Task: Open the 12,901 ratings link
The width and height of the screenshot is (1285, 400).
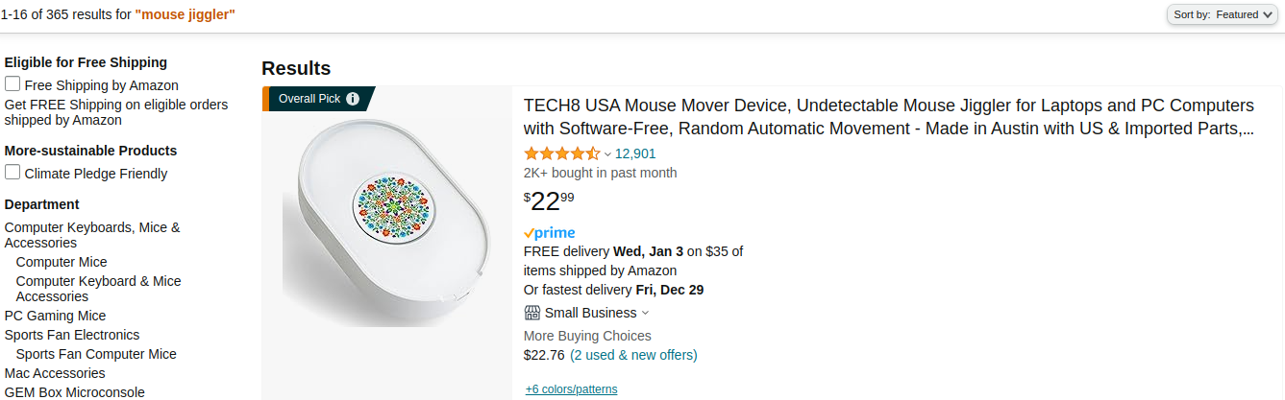Action: click(x=635, y=153)
